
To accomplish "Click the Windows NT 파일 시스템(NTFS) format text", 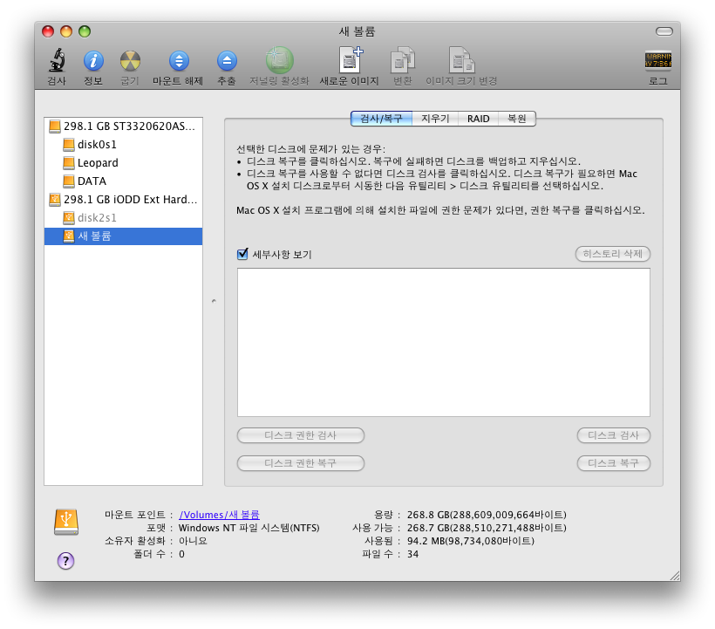I will (249, 528).
